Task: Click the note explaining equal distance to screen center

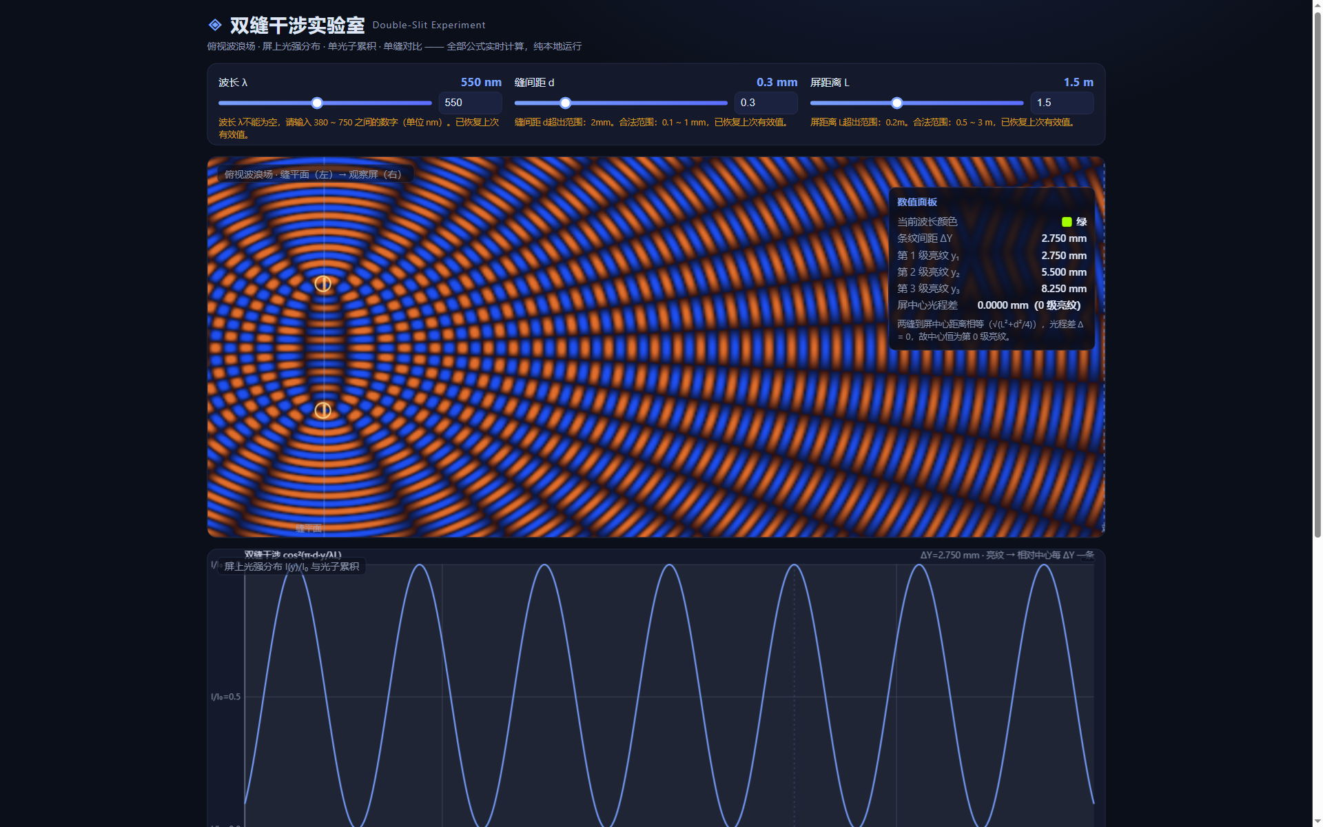Action: point(990,330)
